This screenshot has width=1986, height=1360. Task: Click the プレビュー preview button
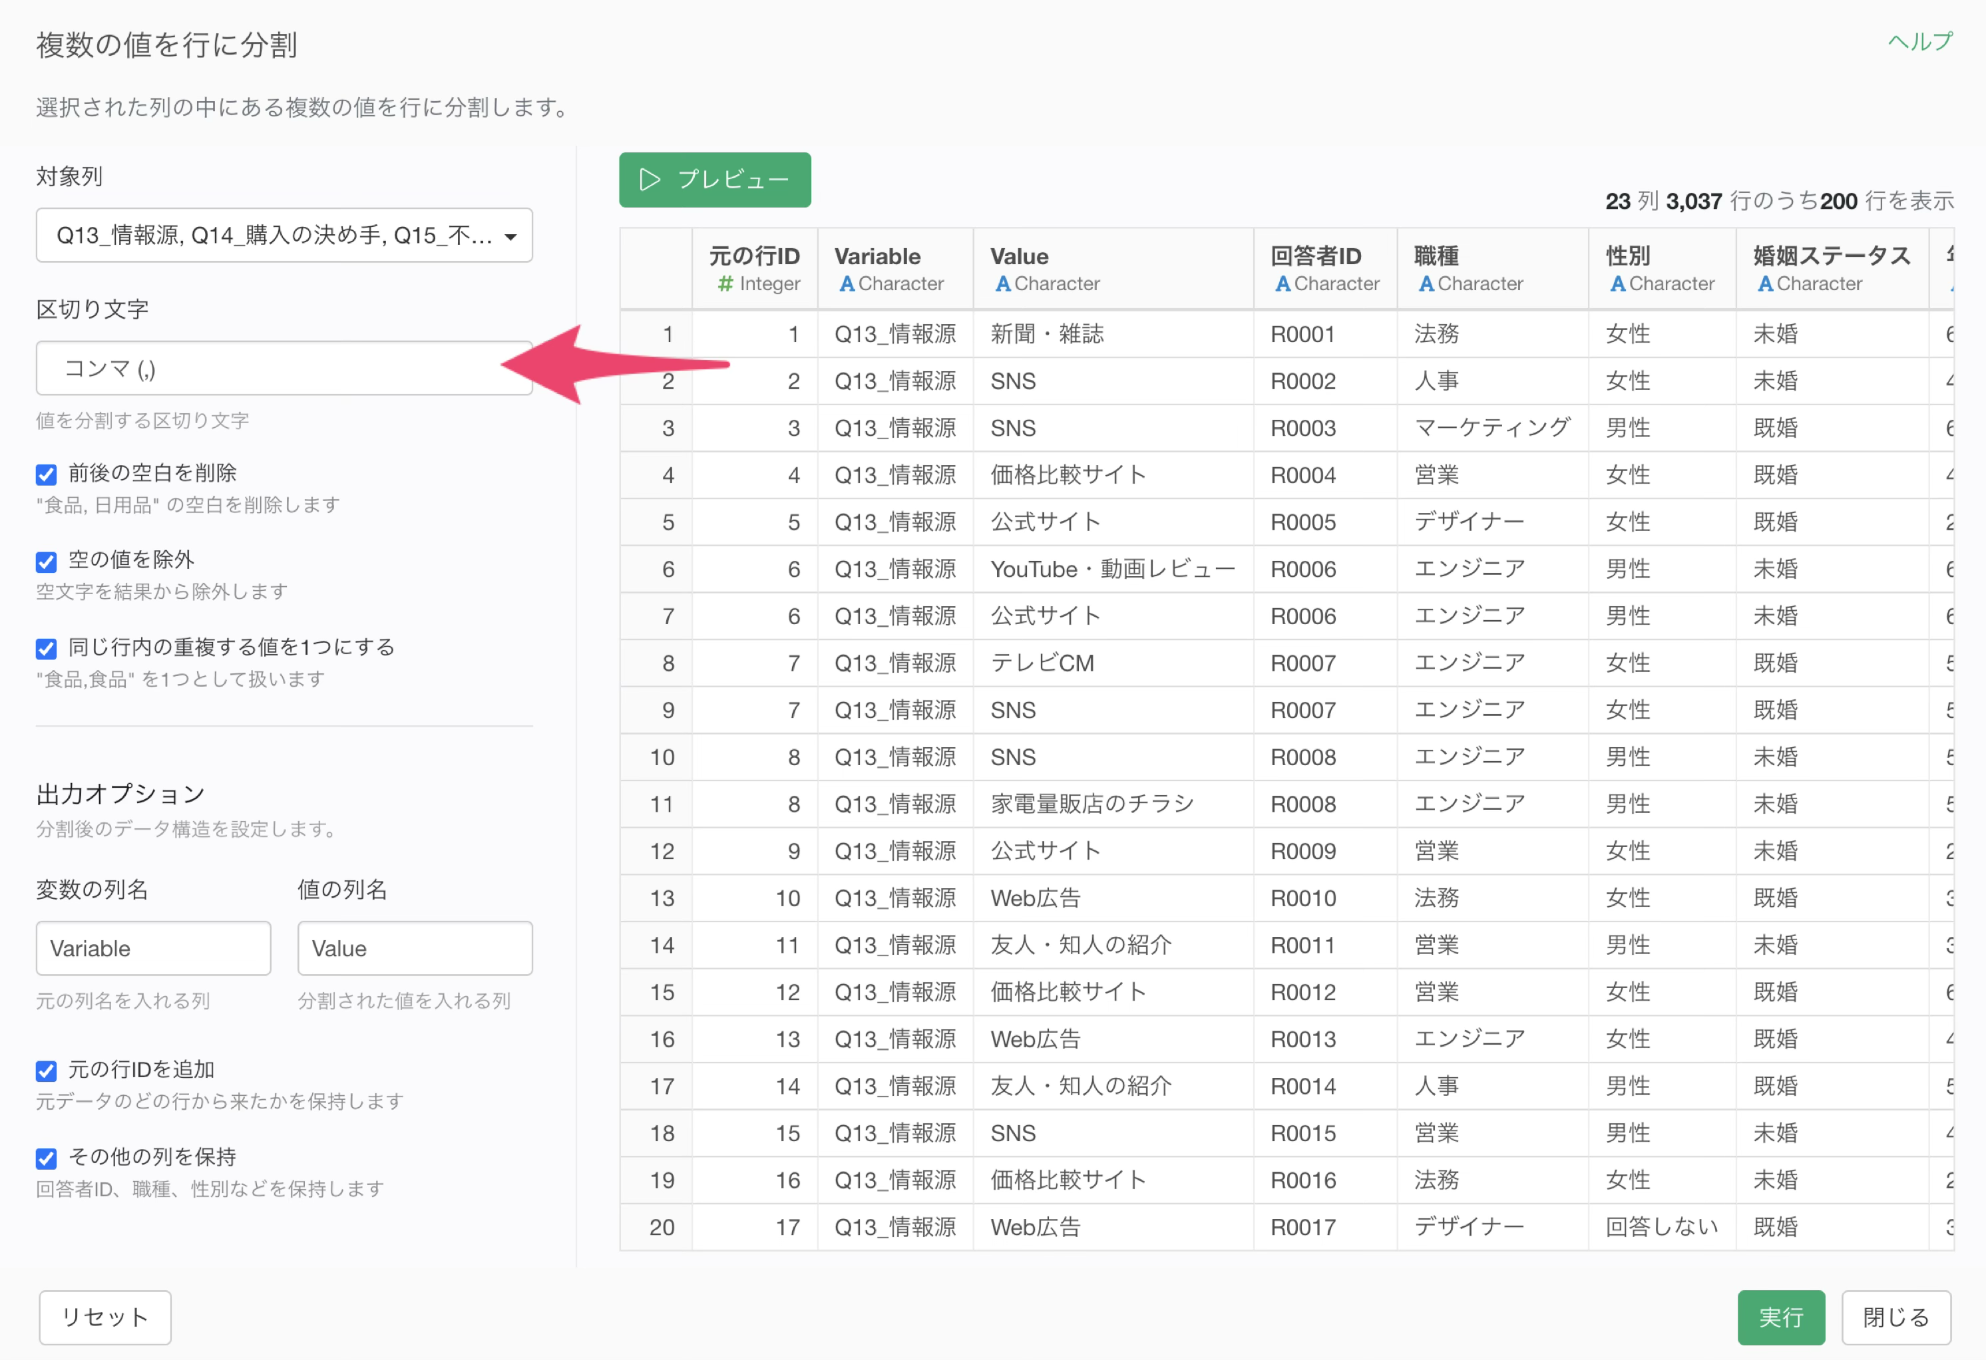pyautogui.click(x=714, y=180)
